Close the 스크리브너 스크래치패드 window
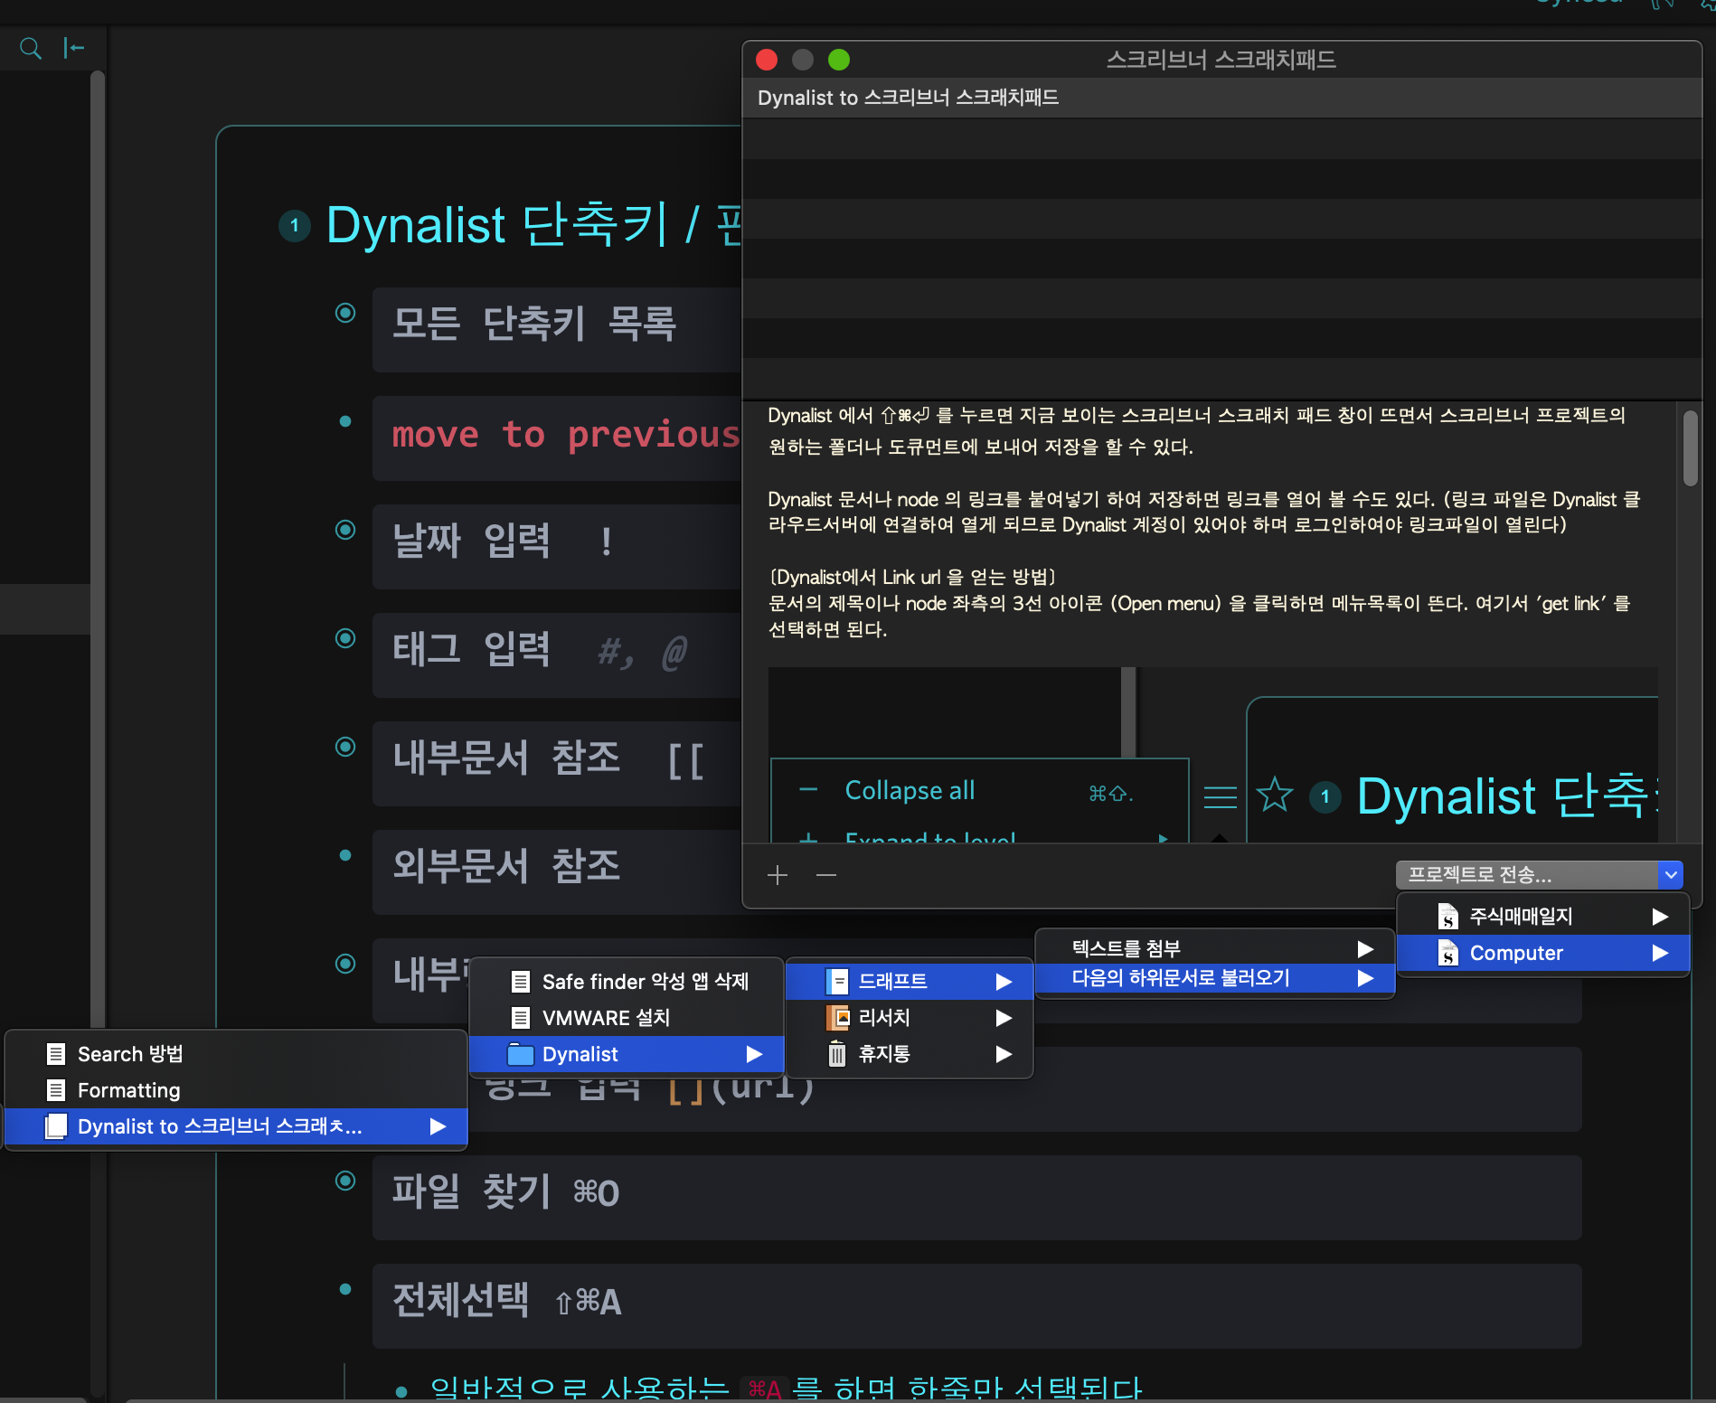1716x1403 pixels. tap(767, 60)
